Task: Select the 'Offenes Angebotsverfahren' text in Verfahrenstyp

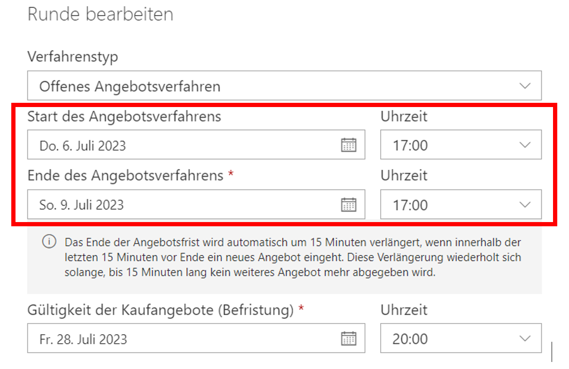Action: click(x=130, y=86)
